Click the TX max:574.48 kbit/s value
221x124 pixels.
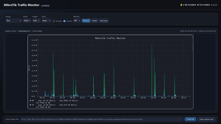pyautogui.click(x=68, y=105)
